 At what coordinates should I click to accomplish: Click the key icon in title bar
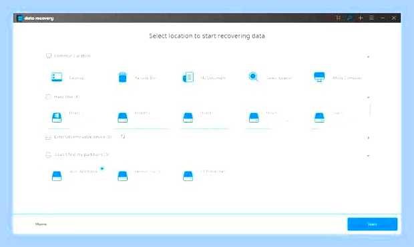pyautogui.click(x=350, y=18)
